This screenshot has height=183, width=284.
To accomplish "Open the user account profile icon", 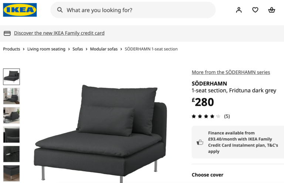I will tap(239, 10).
